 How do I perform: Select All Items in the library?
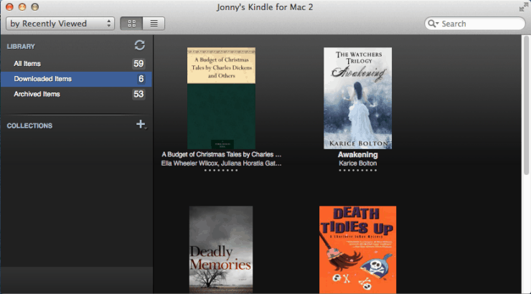76,64
